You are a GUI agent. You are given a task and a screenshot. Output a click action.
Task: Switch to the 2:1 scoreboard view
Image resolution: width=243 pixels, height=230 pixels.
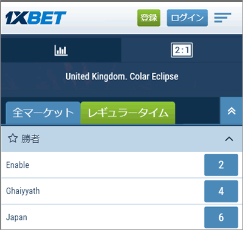(x=182, y=50)
